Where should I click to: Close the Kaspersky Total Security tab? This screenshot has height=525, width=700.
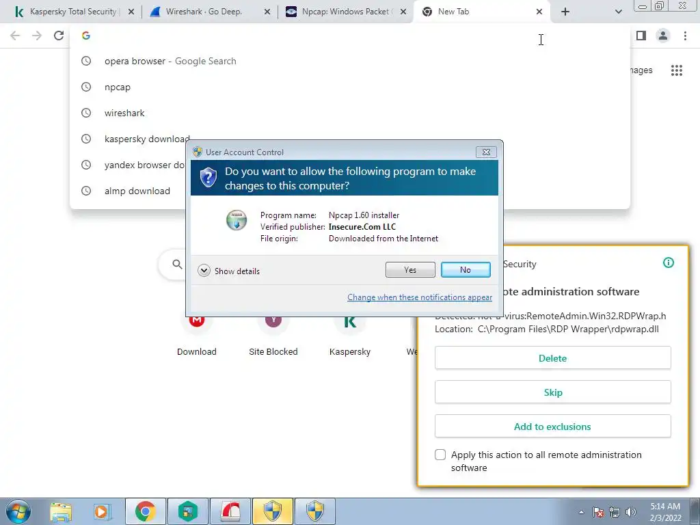coord(131,12)
